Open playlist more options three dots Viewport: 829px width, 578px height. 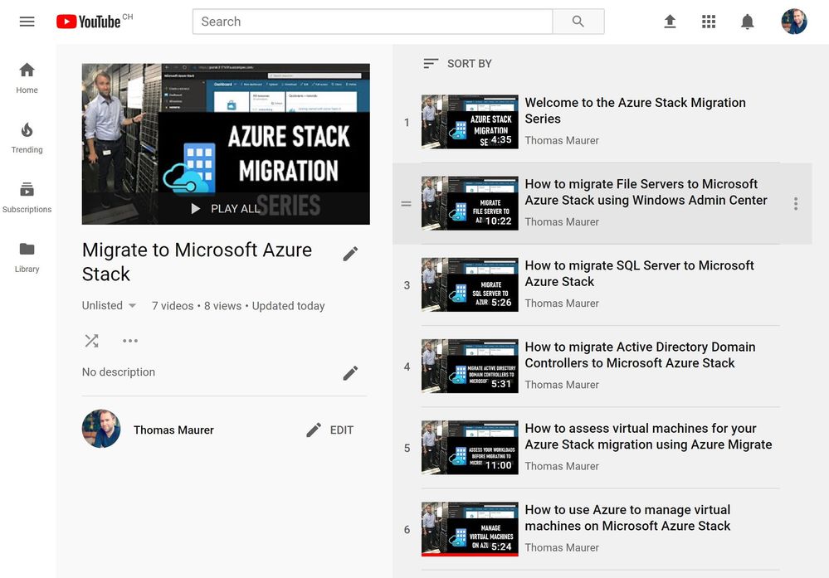[130, 341]
